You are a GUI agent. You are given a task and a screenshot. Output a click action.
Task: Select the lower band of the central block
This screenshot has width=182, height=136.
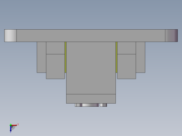tap(91, 99)
